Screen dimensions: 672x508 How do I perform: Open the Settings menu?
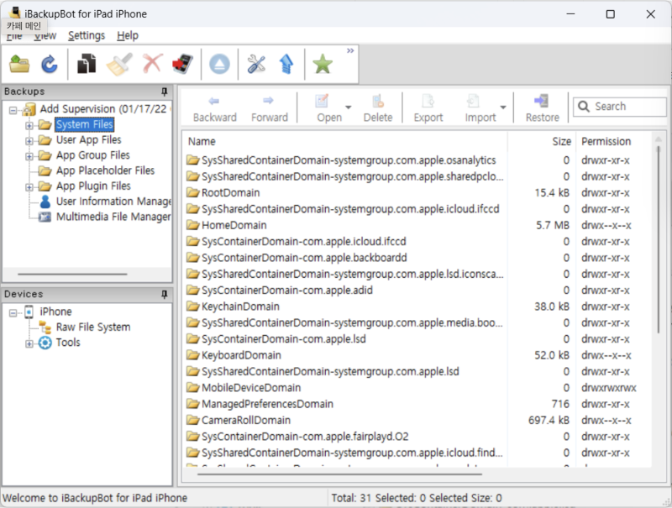[x=87, y=35]
